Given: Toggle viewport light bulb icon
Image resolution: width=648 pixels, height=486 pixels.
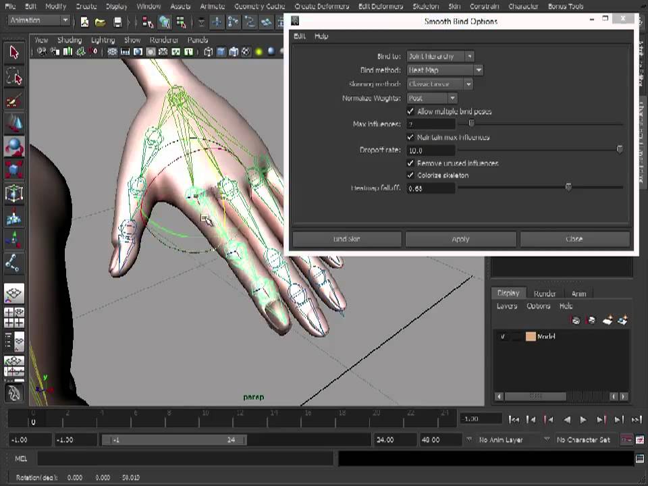Looking at the screenshot, I should [259, 52].
